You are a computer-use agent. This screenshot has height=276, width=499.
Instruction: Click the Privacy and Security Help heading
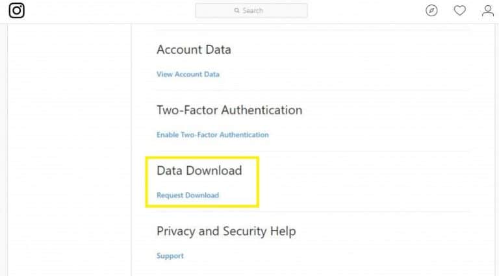[x=226, y=231]
